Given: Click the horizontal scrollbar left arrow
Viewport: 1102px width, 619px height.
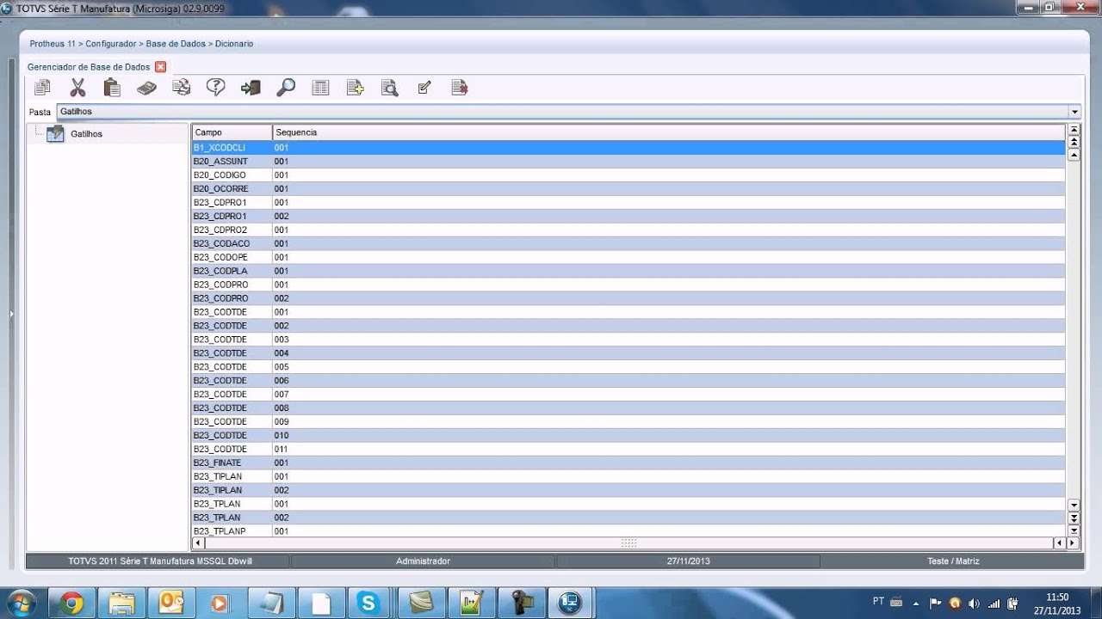Looking at the screenshot, I should click(x=198, y=543).
